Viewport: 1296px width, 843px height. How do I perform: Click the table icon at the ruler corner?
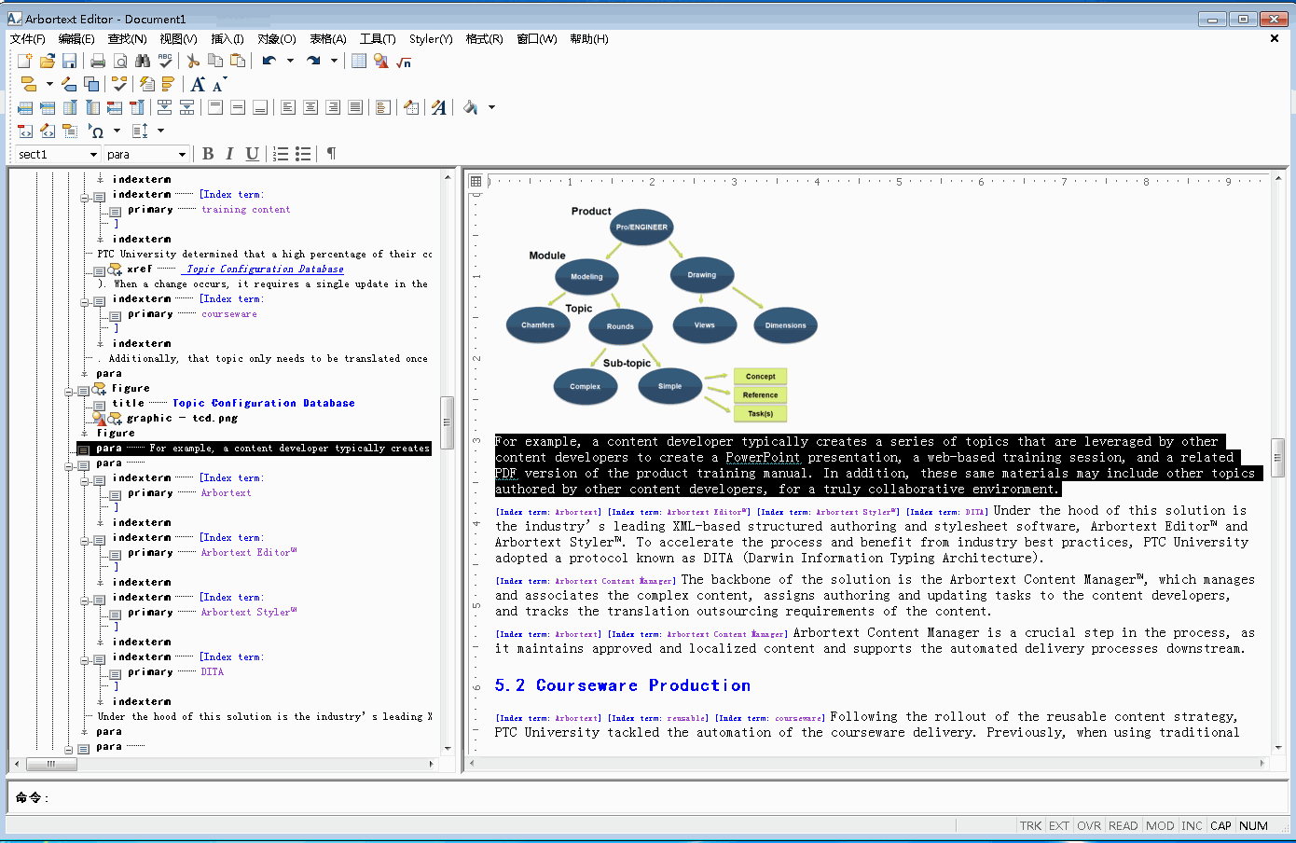[x=476, y=182]
